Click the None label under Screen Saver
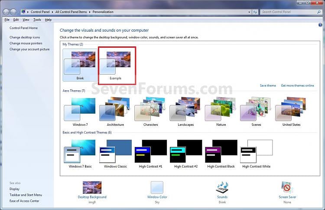The width and height of the screenshot is (325, 210). click(x=287, y=202)
